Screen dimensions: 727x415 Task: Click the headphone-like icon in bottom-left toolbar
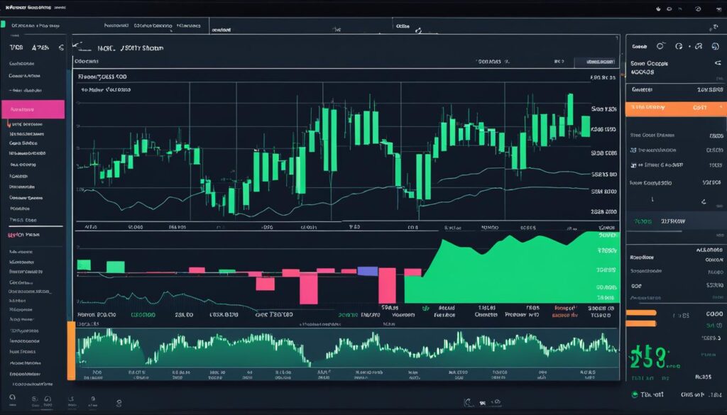click(13, 397)
